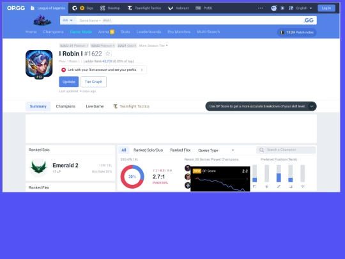The width and height of the screenshot is (345, 259).
Task: Click the Link with your Riot account banner
Action: pyautogui.click(x=103, y=70)
